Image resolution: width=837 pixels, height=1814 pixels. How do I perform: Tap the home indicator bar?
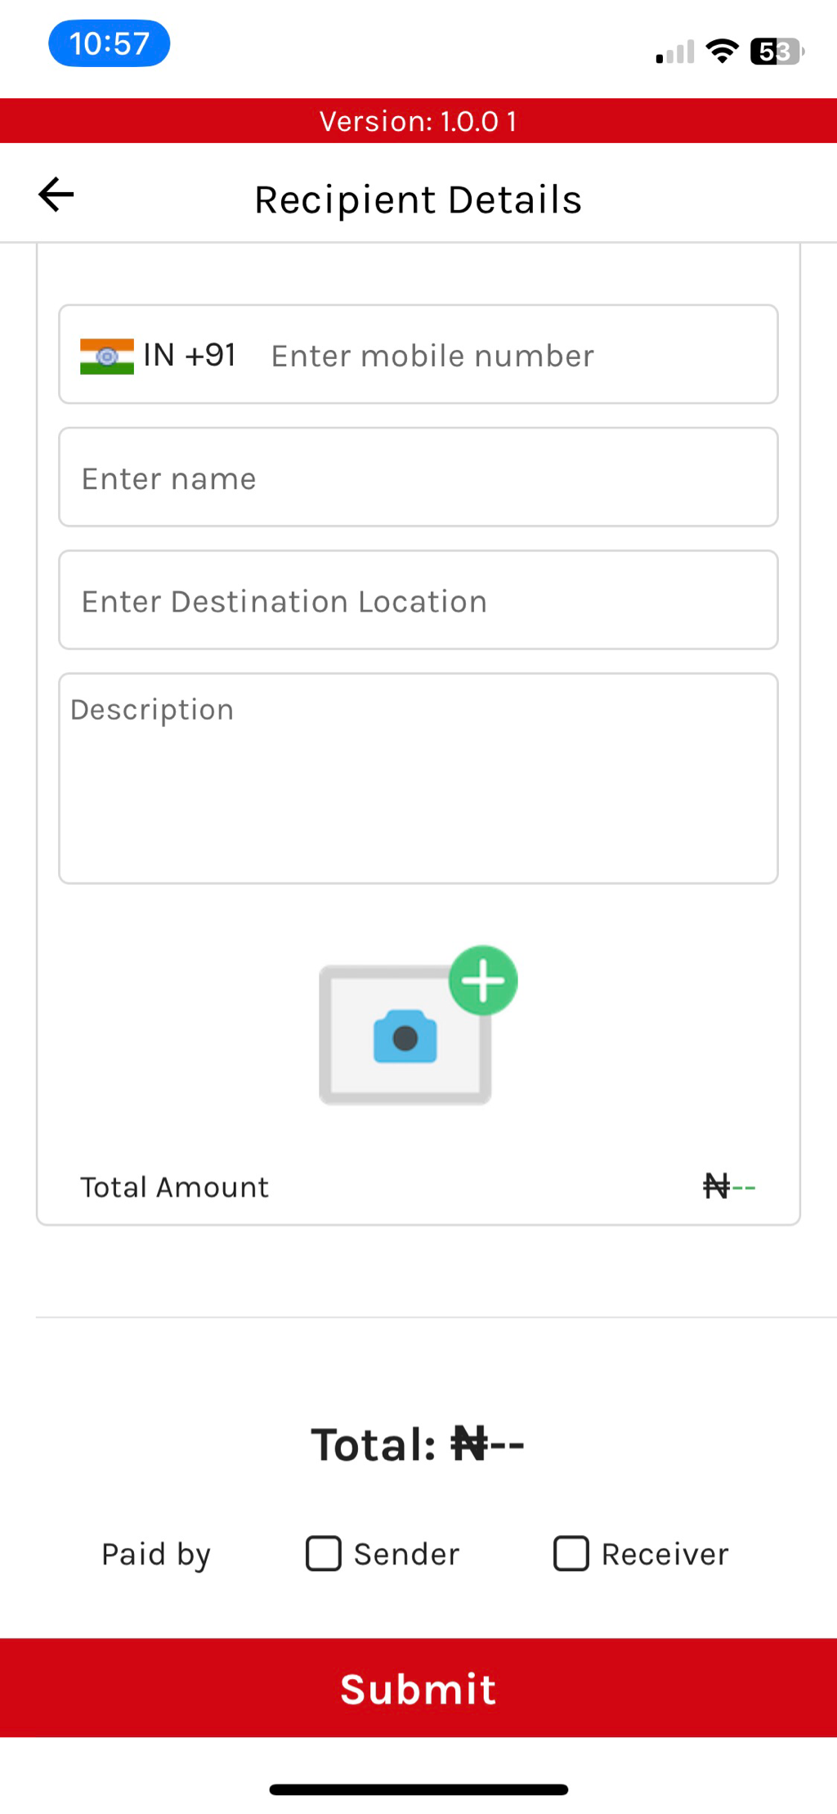pyautogui.click(x=418, y=1789)
